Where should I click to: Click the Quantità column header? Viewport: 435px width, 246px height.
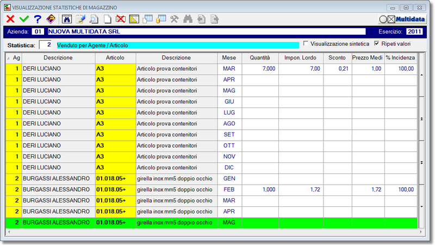pyautogui.click(x=260, y=58)
